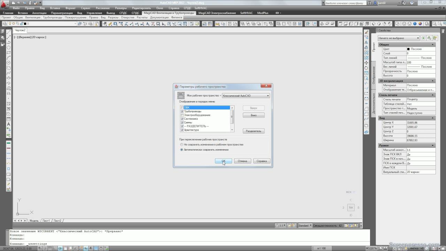Collapse the Стиль печати properties section
446x251 pixels.
point(433,95)
